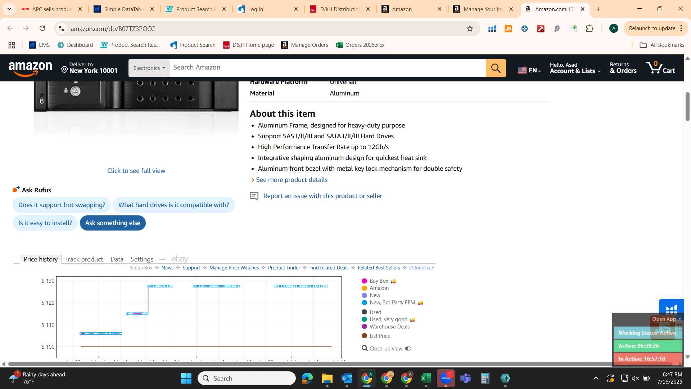
Task: Open File Explorer from taskbar
Action: 327,378
